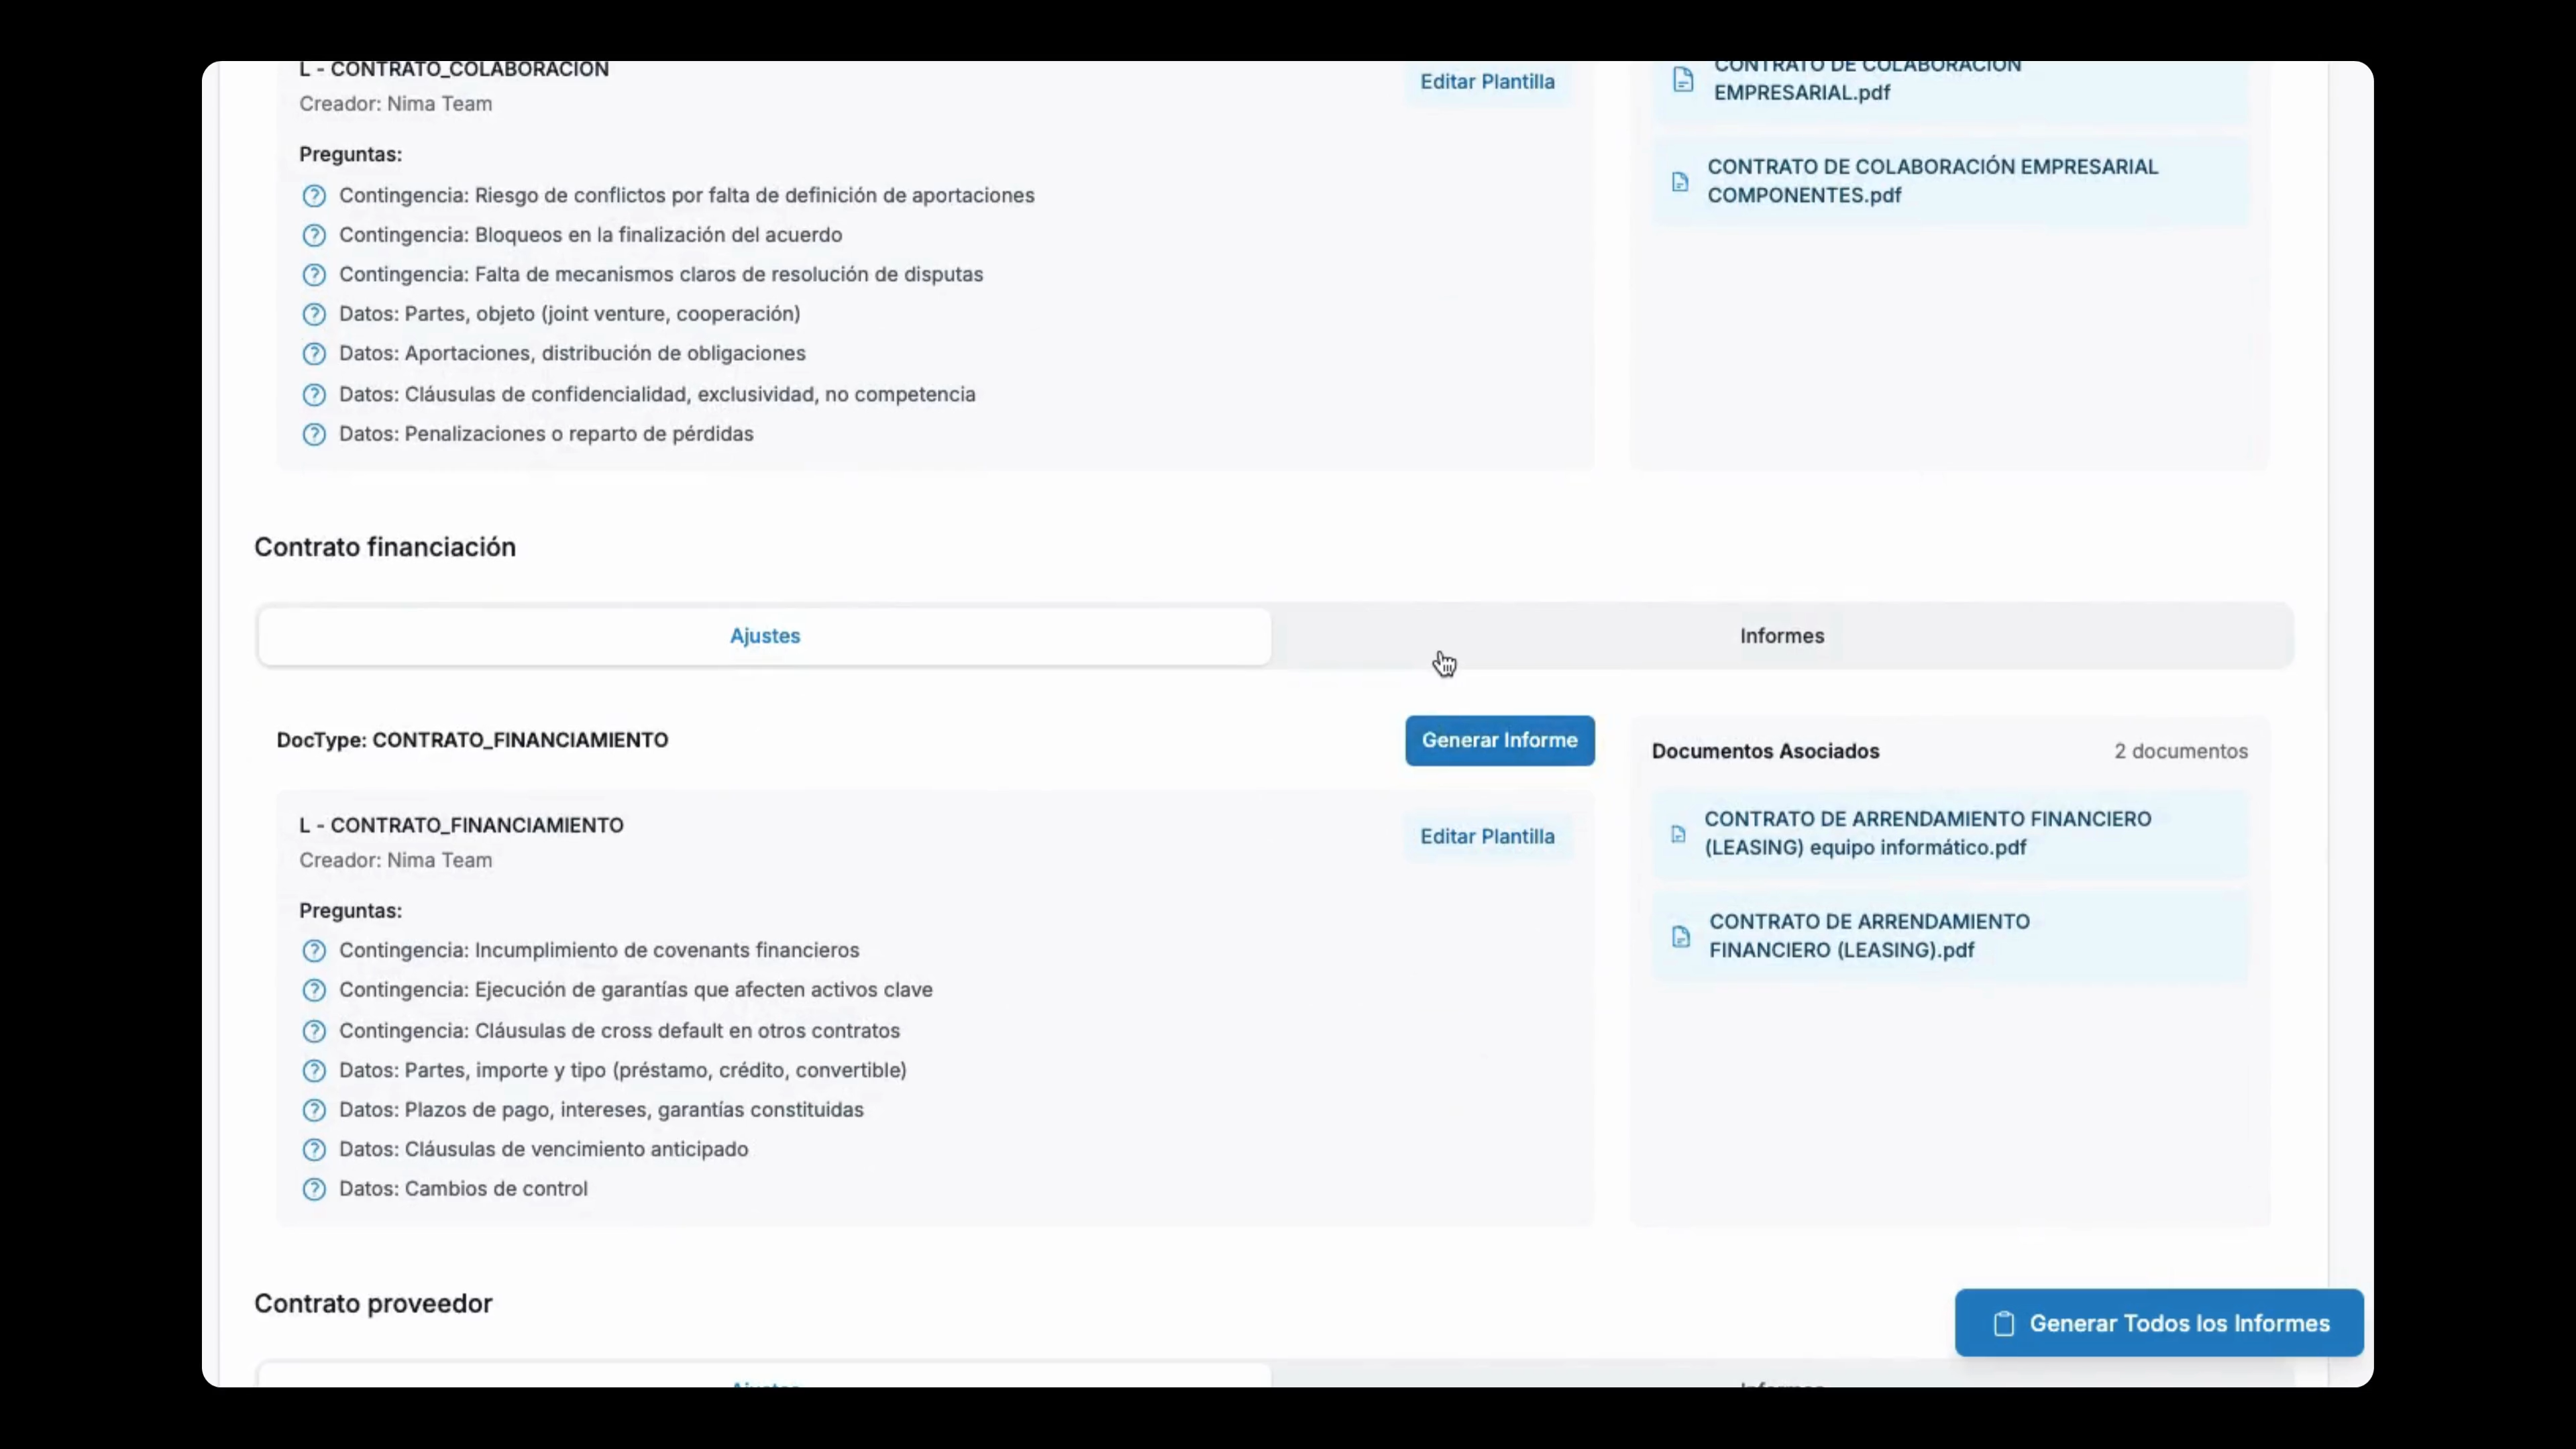Viewport: 2576px width, 1449px height.
Task: Click clipboard icon in Generar Todos los Informes
Action: 2003,1323
